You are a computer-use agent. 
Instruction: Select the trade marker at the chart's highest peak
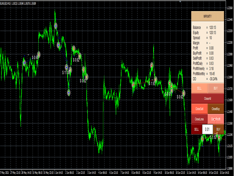pyautogui.click(x=56, y=26)
